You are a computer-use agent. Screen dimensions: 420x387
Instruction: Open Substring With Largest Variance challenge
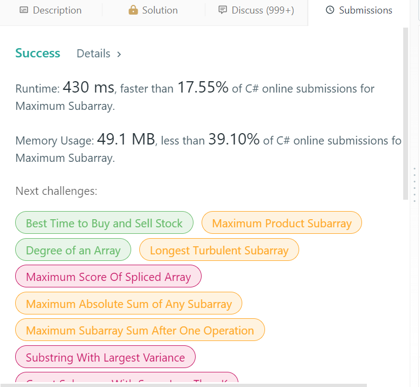(x=105, y=357)
